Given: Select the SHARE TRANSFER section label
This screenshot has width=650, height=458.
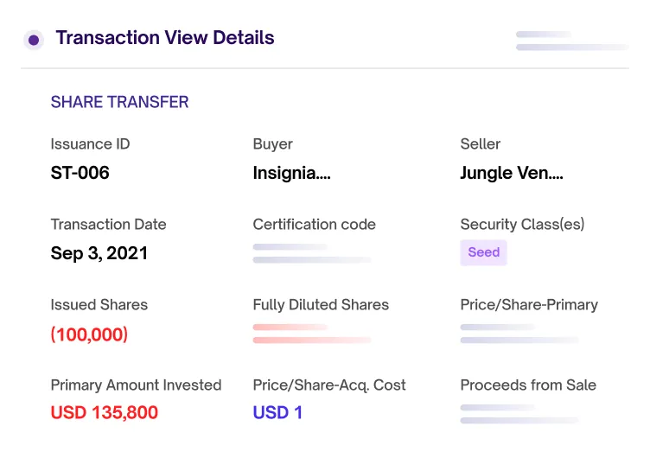Looking at the screenshot, I should coord(119,102).
